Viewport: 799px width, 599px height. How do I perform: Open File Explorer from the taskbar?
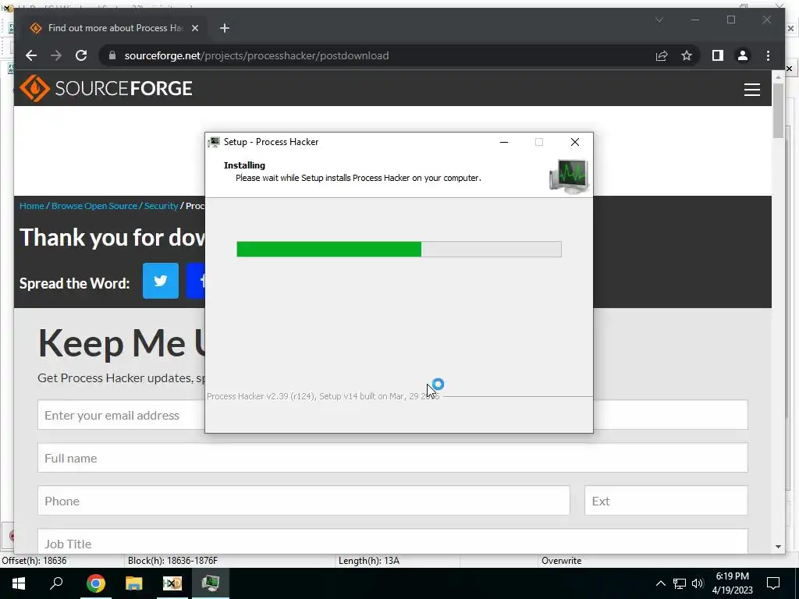tap(134, 583)
